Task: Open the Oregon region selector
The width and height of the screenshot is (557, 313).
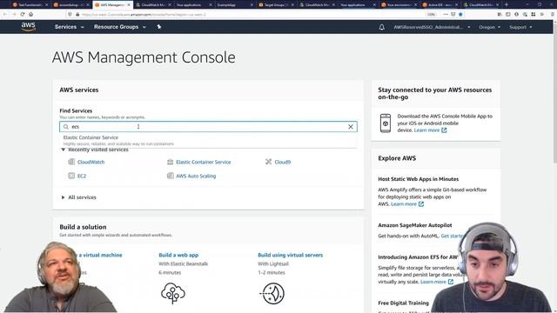Action: point(489,27)
